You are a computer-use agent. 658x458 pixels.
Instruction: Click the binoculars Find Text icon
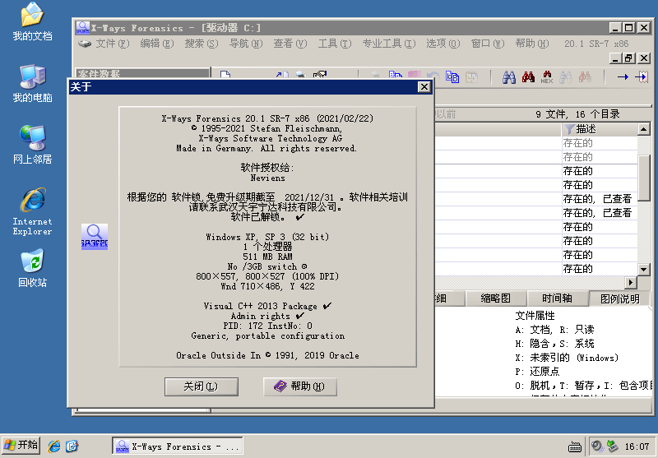click(509, 77)
